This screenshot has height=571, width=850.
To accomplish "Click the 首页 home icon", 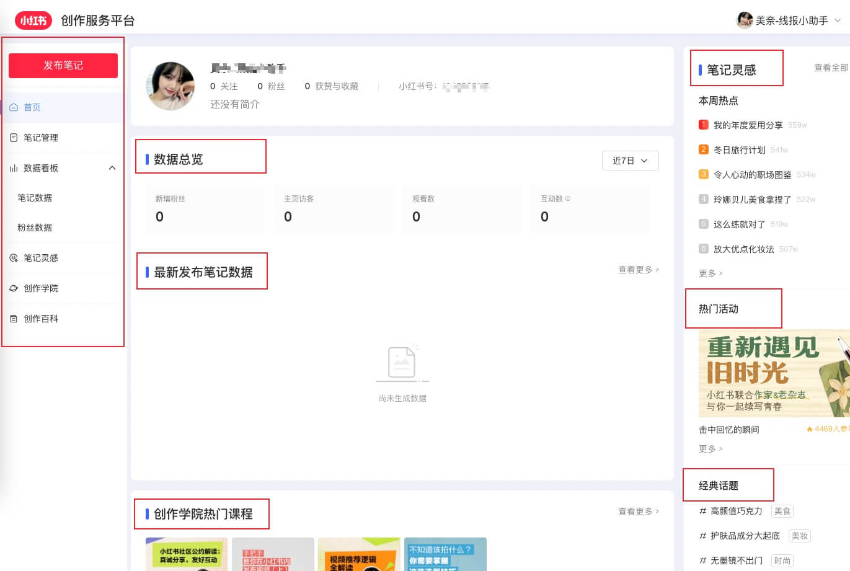I will (x=14, y=107).
